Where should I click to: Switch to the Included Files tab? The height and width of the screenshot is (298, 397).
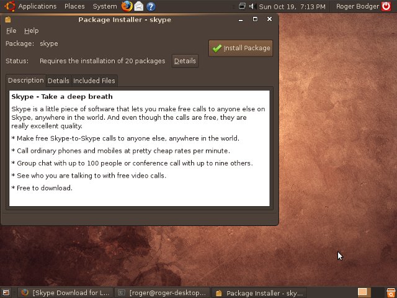[x=94, y=81]
